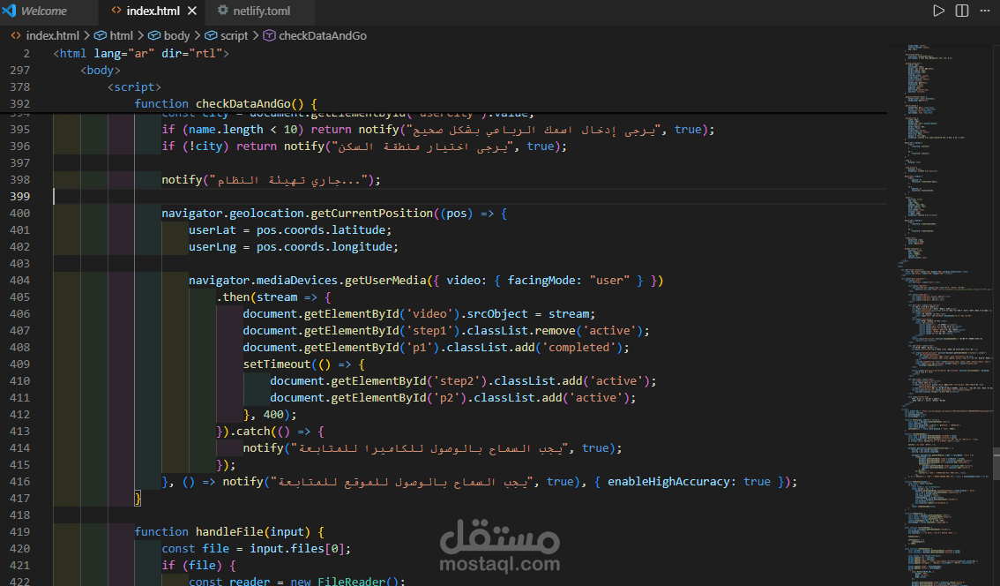1000x586 pixels.
Task: Open the body breadcrumb segment
Action: [x=176, y=36]
